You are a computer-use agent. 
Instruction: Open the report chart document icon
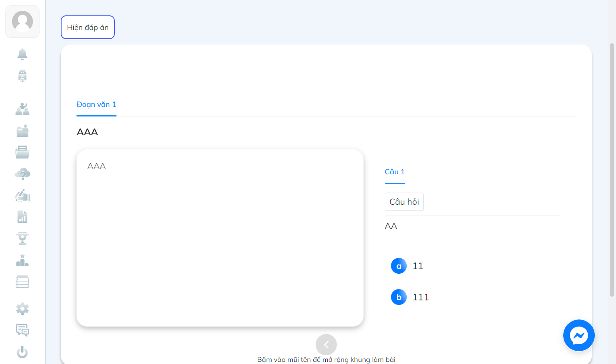22,217
